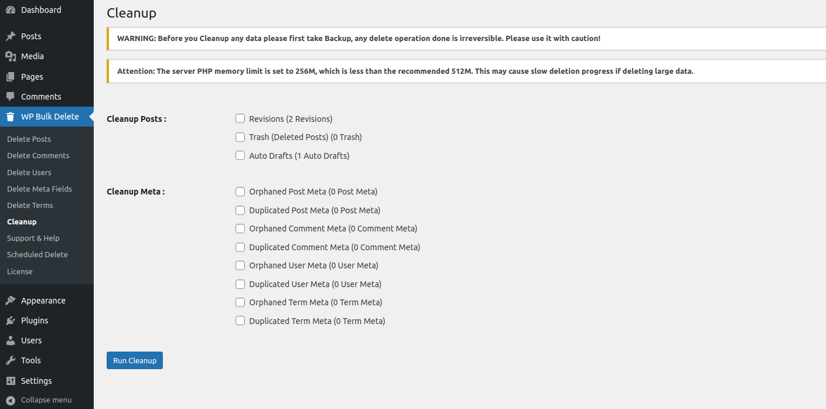Tick the Orphaned Post Meta checkbox
This screenshot has width=826, height=409.
click(x=240, y=192)
